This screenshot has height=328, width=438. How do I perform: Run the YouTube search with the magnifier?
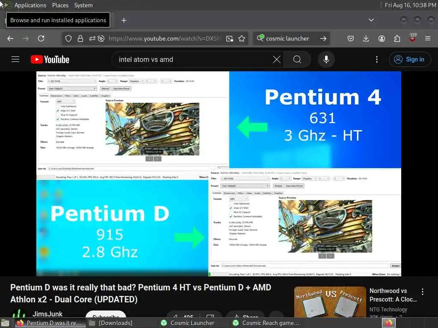click(297, 59)
